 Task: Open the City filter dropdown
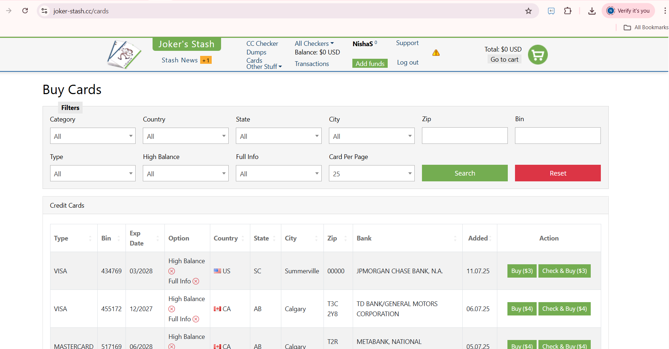coord(372,136)
